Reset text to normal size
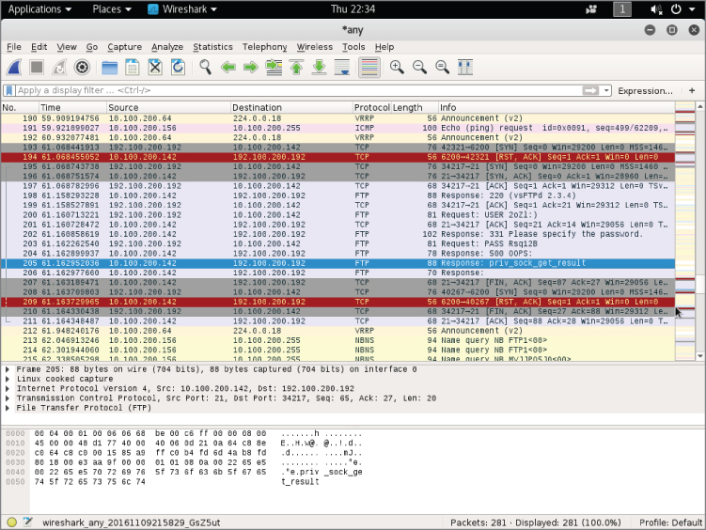 tap(442, 68)
